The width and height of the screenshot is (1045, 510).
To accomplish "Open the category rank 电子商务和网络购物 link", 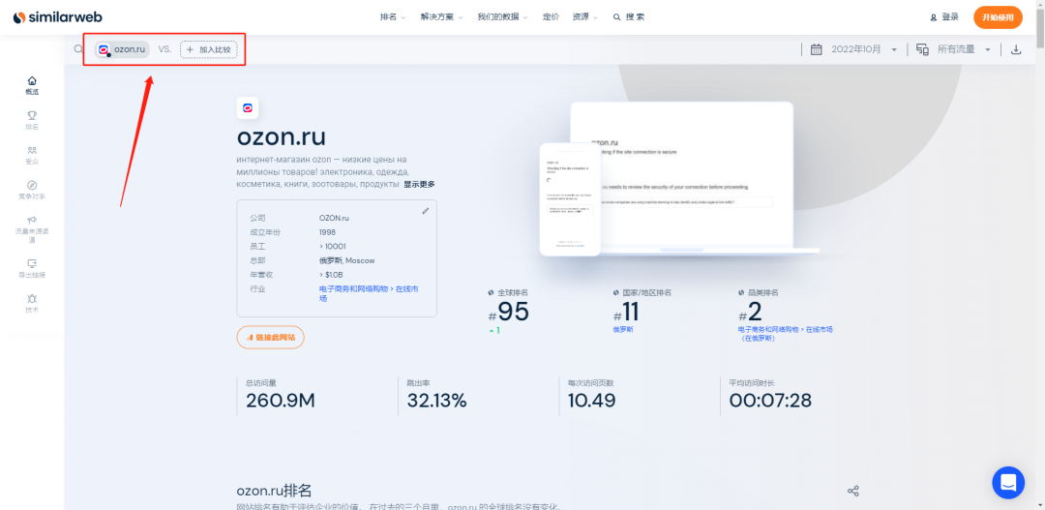I will 785,334.
